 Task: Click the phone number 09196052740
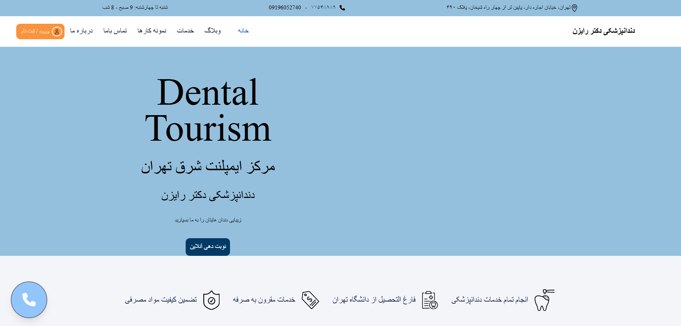[x=285, y=8]
